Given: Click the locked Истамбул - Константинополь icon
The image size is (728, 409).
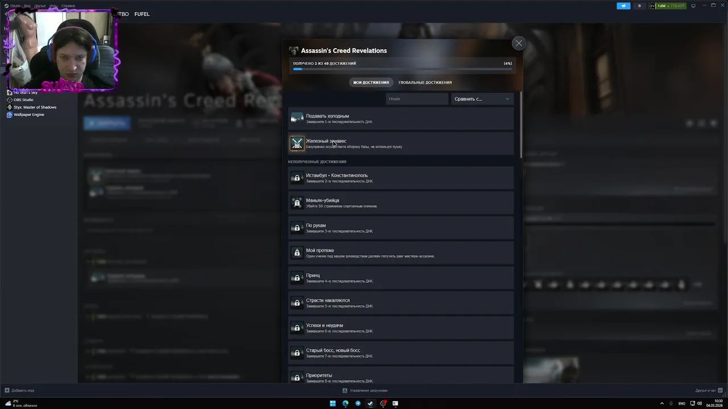Looking at the screenshot, I should (297, 178).
